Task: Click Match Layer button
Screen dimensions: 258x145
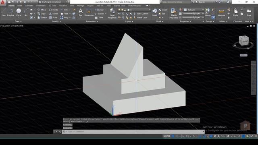Action: (140, 18)
